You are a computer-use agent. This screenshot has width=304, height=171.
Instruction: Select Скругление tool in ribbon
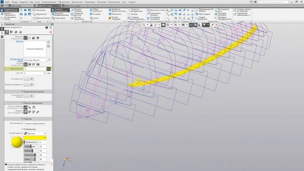(58, 18)
